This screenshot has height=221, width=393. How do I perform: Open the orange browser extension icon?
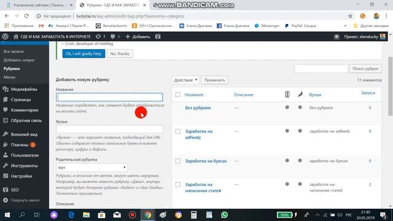[x=362, y=16]
